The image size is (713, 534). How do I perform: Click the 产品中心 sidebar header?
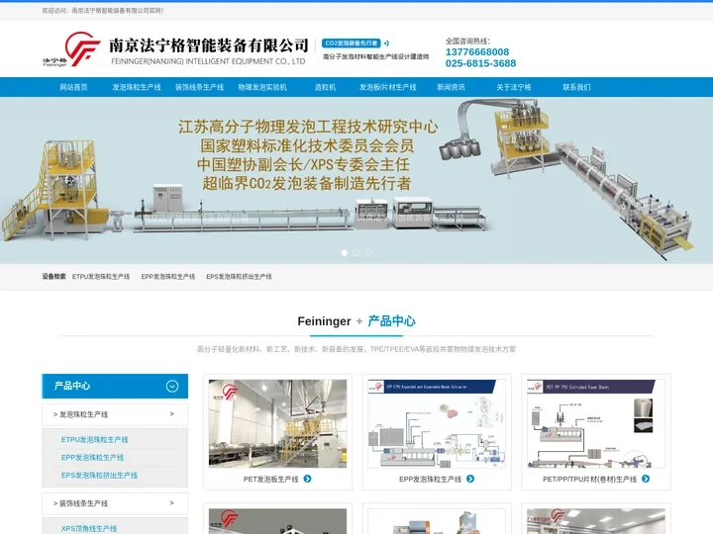115,386
